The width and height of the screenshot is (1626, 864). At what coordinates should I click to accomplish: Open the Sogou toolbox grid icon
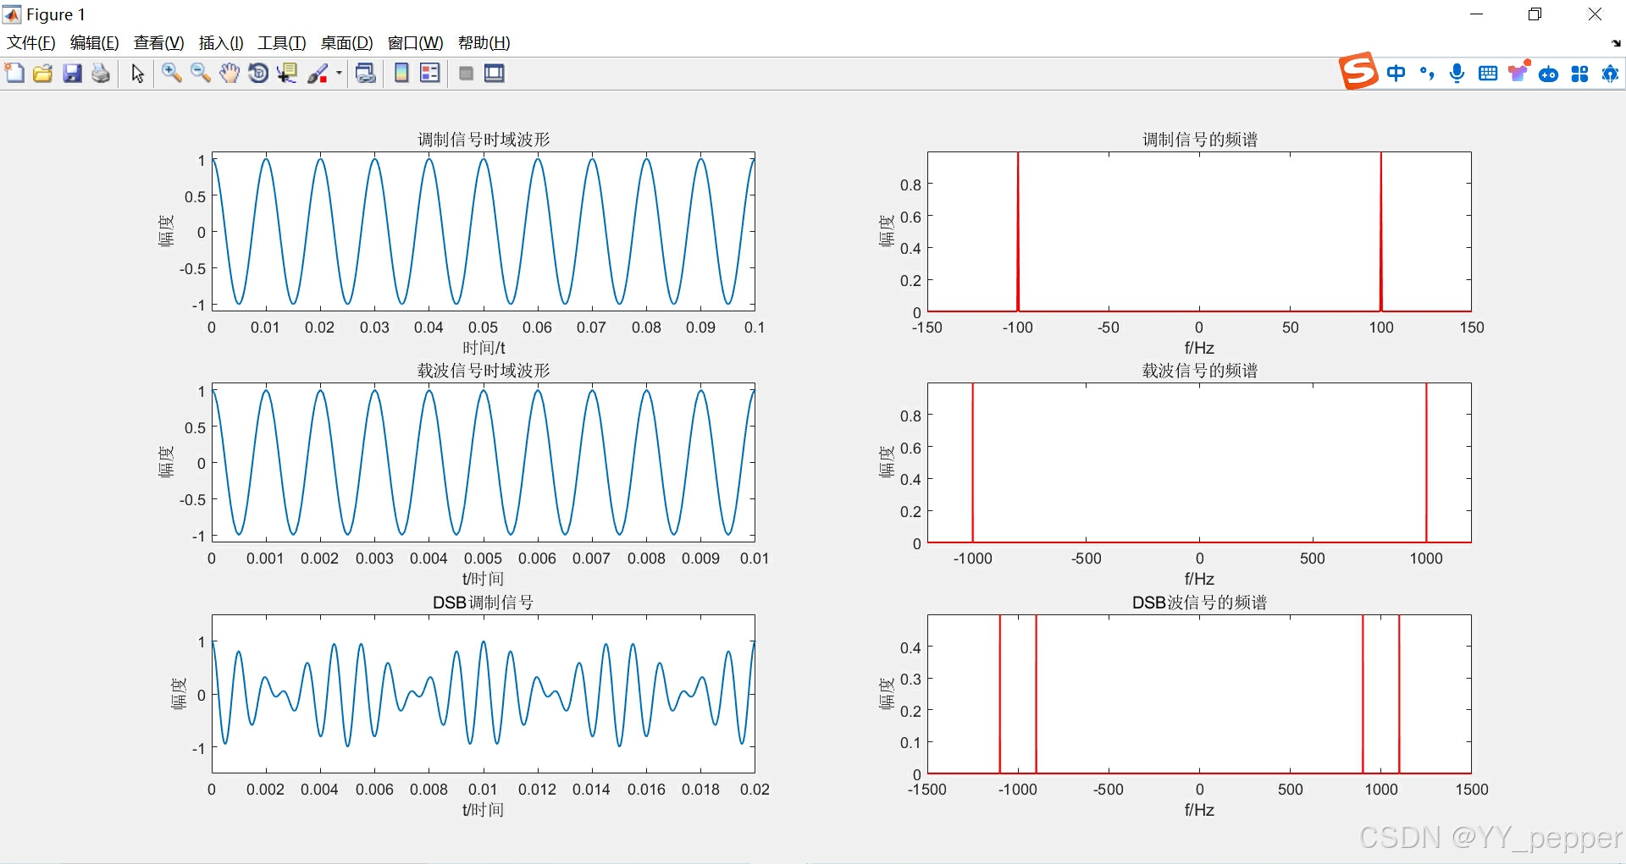pos(1579,74)
